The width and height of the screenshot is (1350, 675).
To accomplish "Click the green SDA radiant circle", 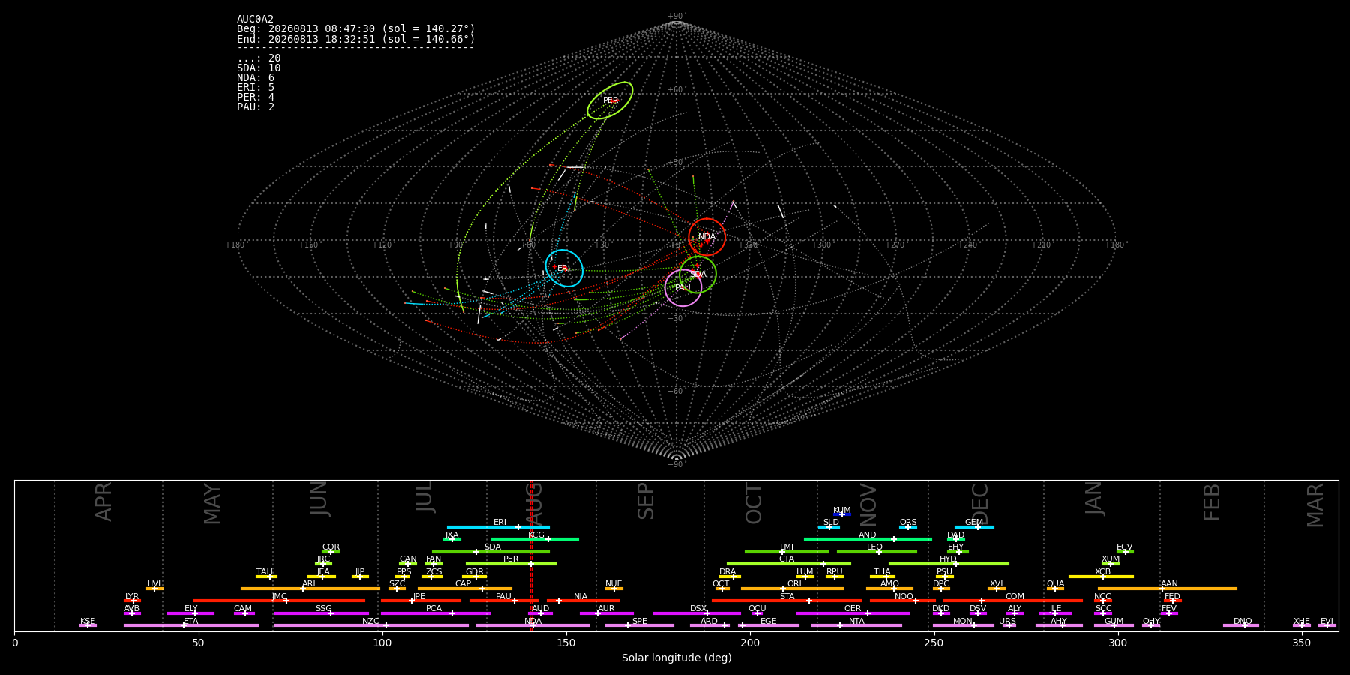I will [697, 274].
